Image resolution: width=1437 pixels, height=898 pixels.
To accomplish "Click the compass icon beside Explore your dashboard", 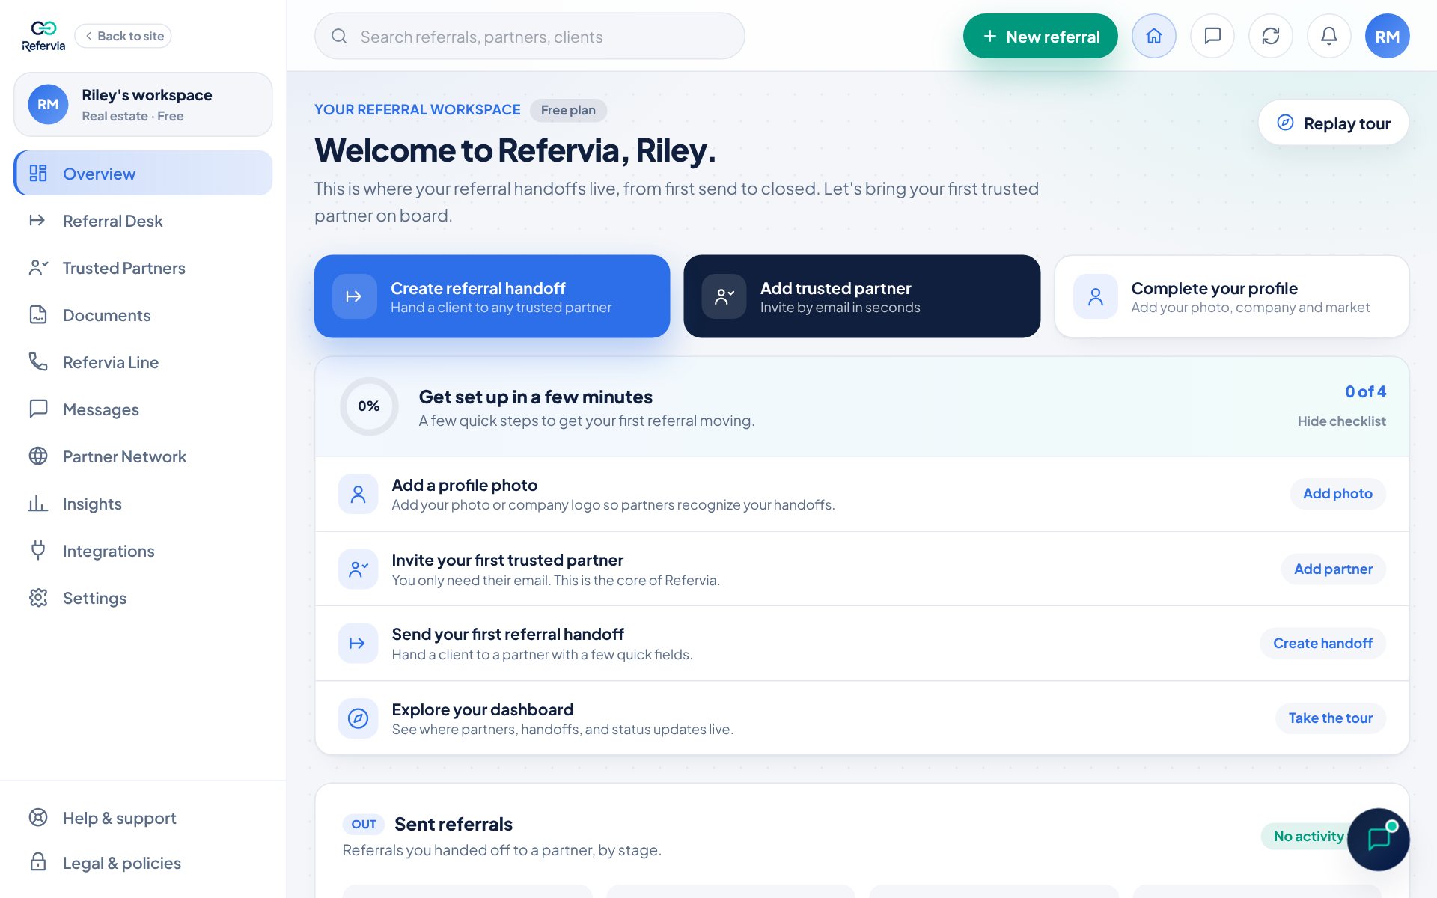I will point(358,718).
